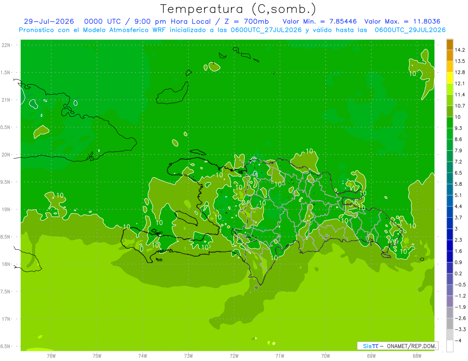The height and width of the screenshot is (361, 468).
Task: Pick legend swatch between 11.4 and 10.7
Action: 450,100
